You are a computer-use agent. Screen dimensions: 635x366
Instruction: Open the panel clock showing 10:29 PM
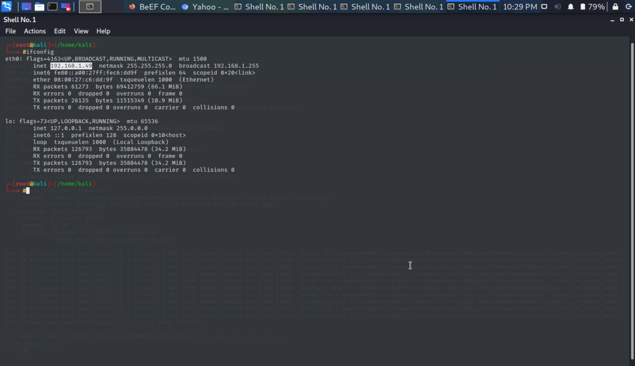tap(520, 7)
